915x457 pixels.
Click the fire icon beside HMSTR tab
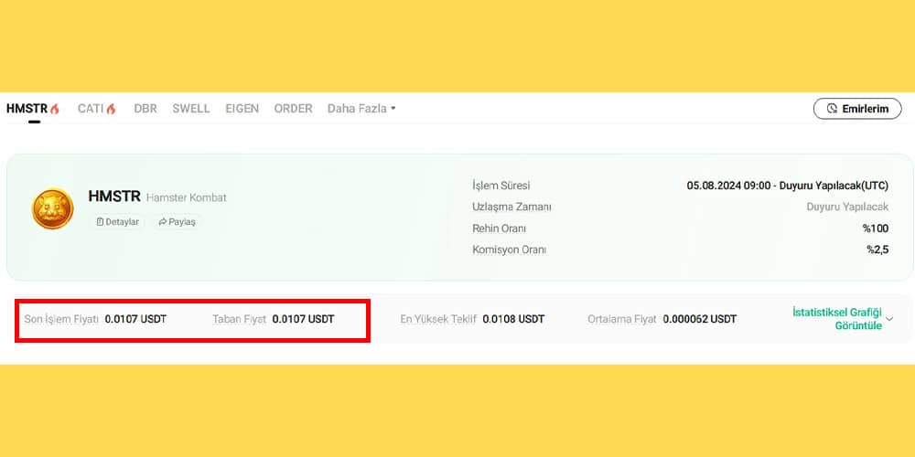coord(55,109)
